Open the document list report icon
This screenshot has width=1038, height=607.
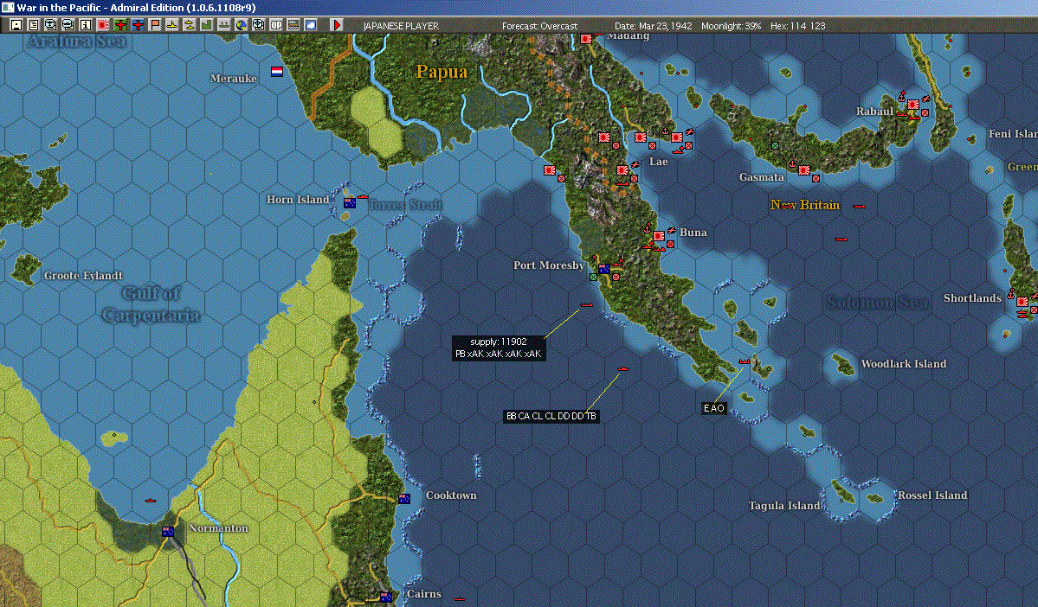(x=34, y=25)
